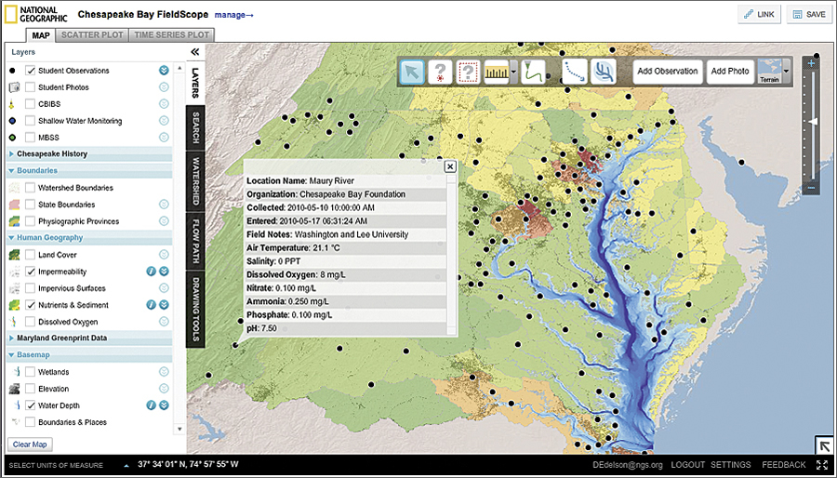Enable Shallow Water Monitoring layer

[31, 121]
